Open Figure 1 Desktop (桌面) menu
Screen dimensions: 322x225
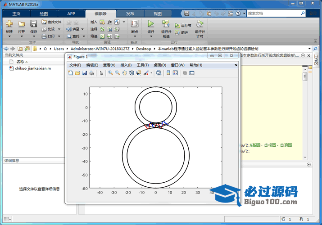click(160, 65)
